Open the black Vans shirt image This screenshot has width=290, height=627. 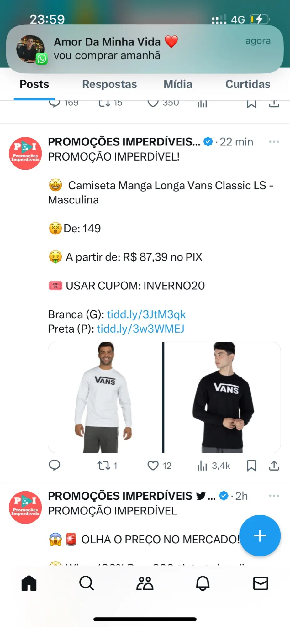[x=222, y=397]
